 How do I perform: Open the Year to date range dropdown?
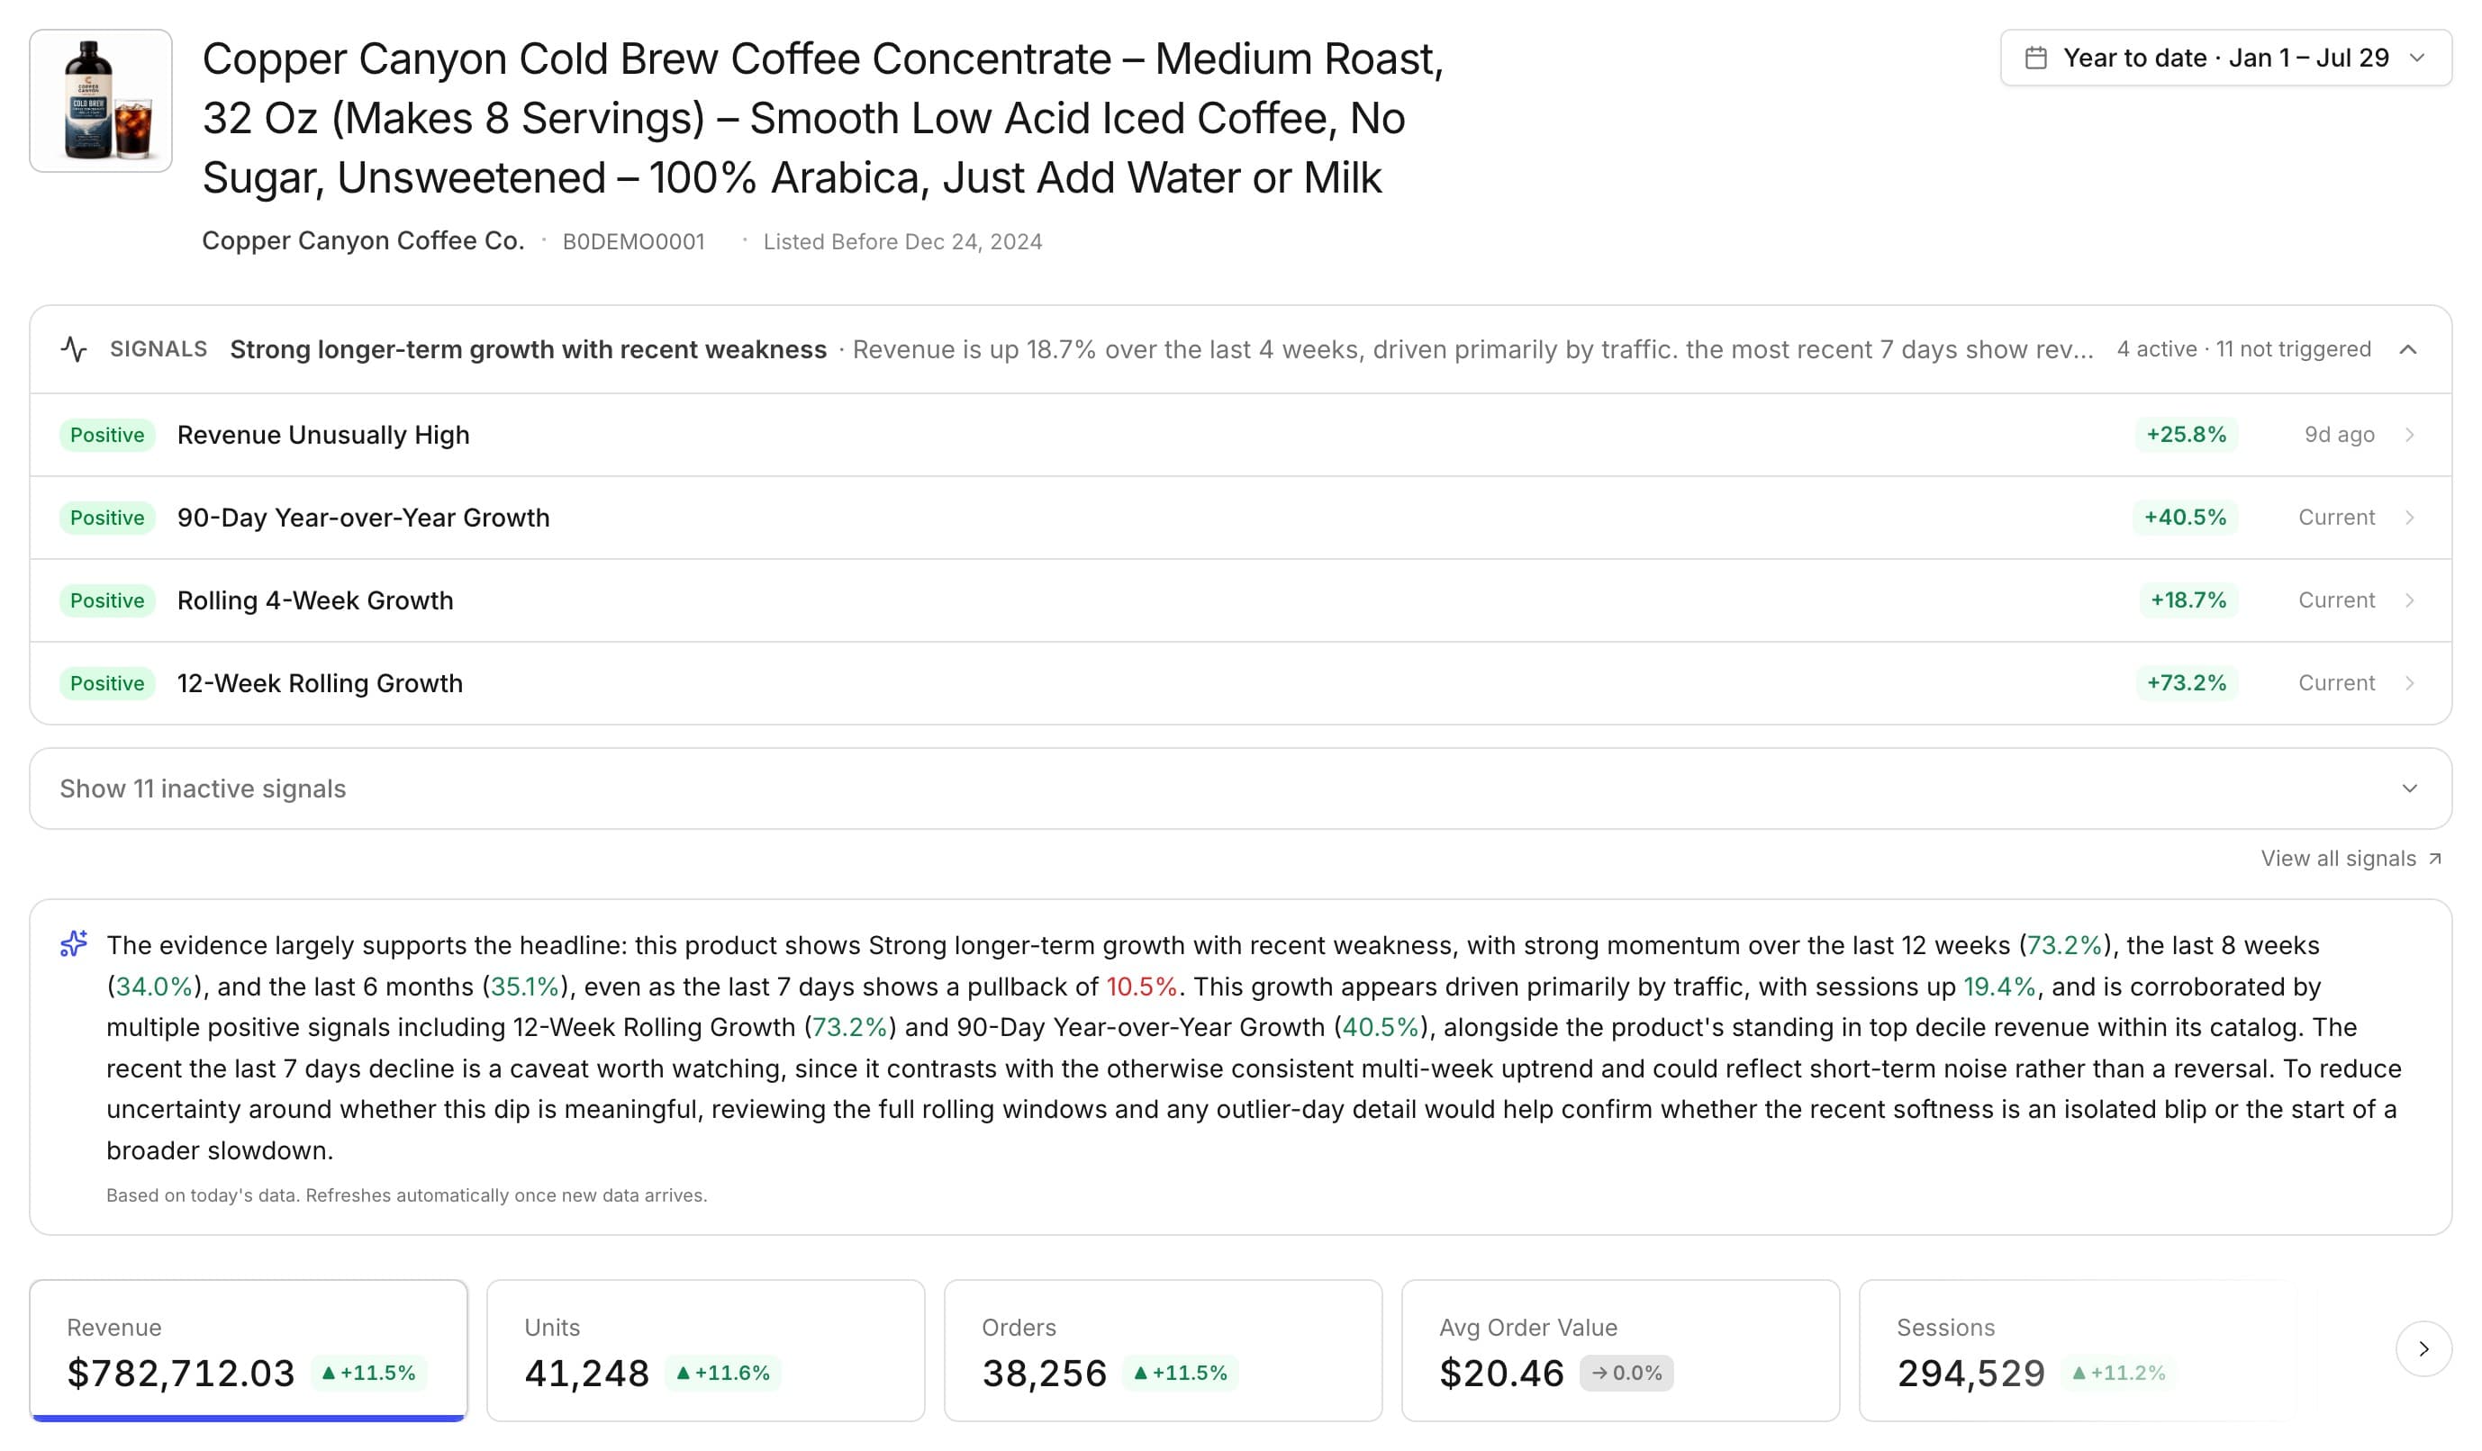(x=2225, y=59)
